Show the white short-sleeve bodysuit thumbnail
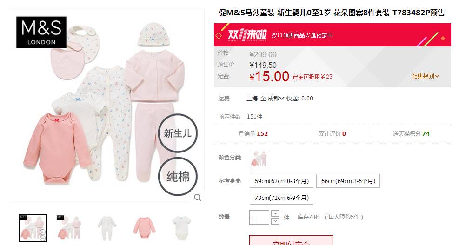 (x=181, y=228)
